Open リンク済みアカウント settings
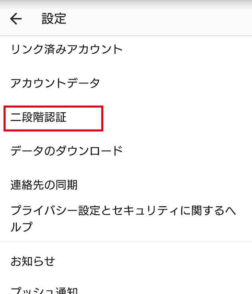This screenshot has height=294, width=252. [67, 49]
